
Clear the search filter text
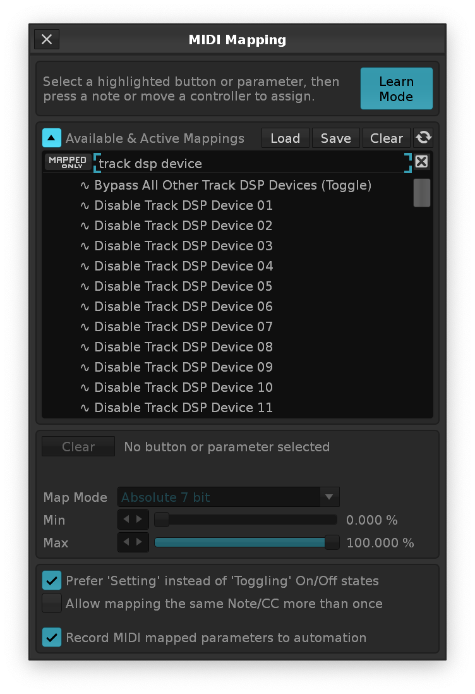coord(421,162)
